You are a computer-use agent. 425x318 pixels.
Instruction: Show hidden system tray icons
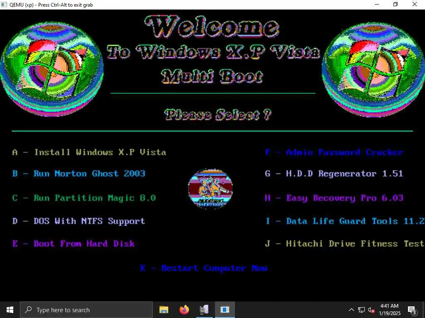point(351,310)
